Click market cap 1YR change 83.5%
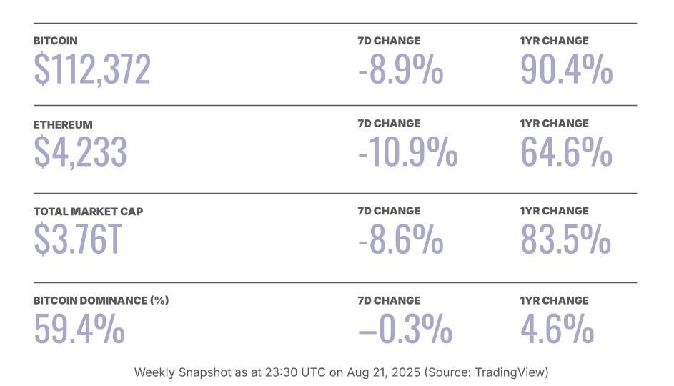This screenshot has width=674, height=386. (x=565, y=241)
